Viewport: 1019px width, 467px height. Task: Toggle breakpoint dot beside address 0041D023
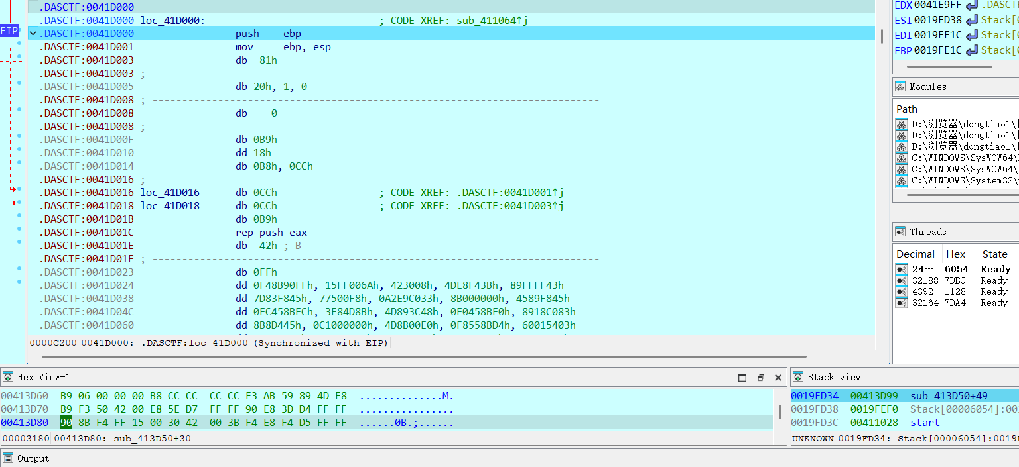(x=19, y=268)
